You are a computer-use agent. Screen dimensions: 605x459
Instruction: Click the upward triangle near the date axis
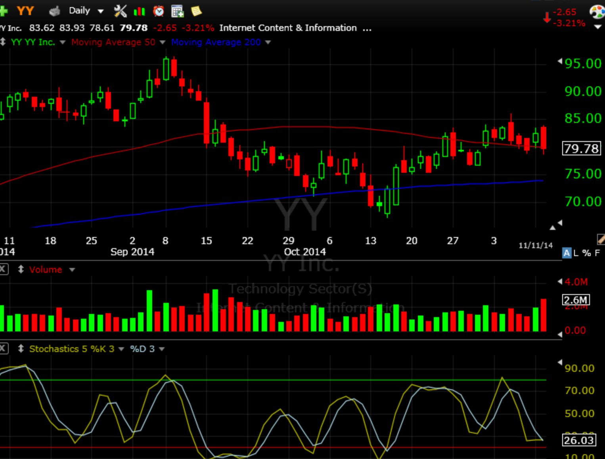(x=553, y=228)
